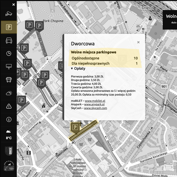Click the 'Pierwsza godzina: 3,00 Zł' line
177x177 pixels.
(x=87, y=76)
